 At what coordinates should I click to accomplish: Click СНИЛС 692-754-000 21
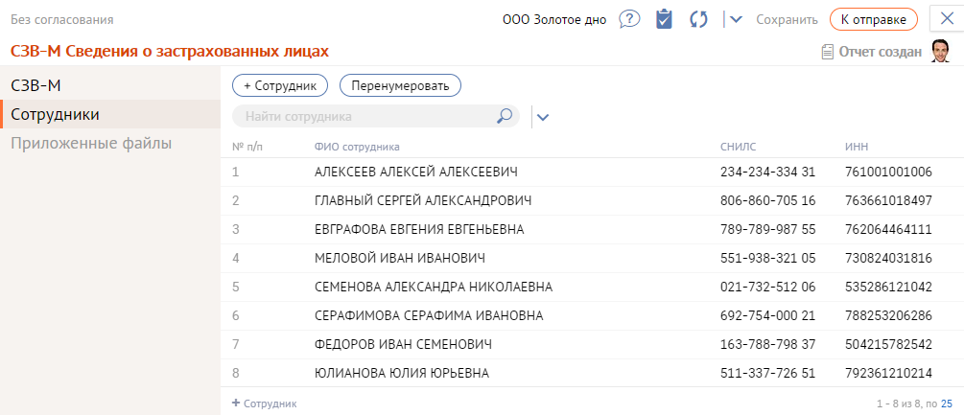768,315
